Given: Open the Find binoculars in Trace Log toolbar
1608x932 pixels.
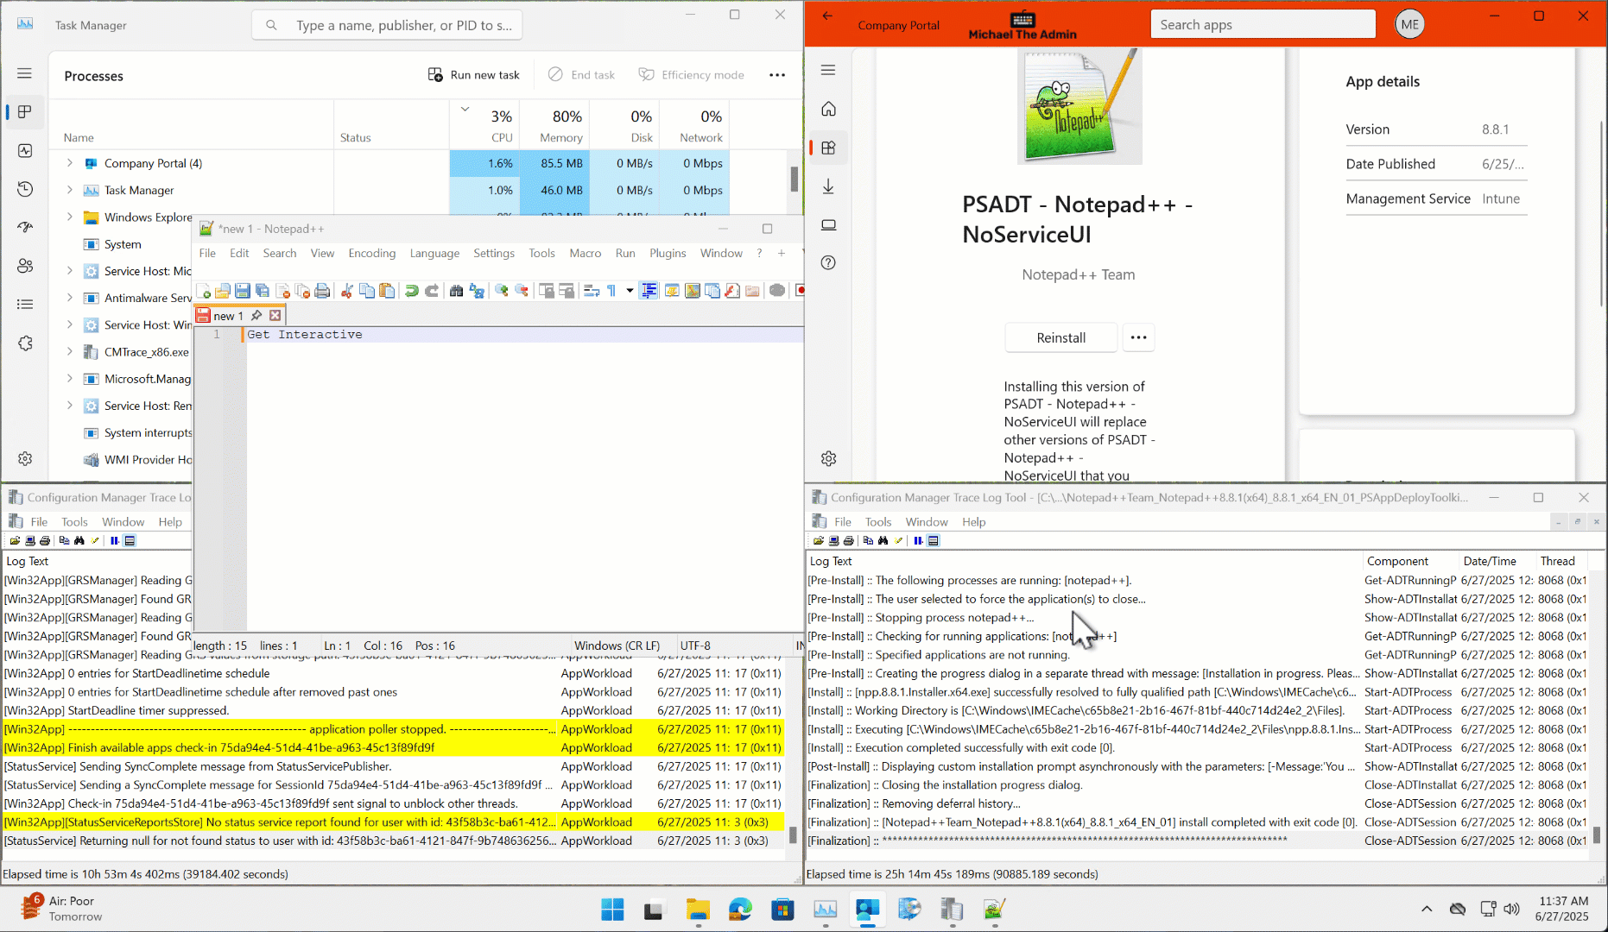Looking at the screenshot, I should (x=883, y=541).
